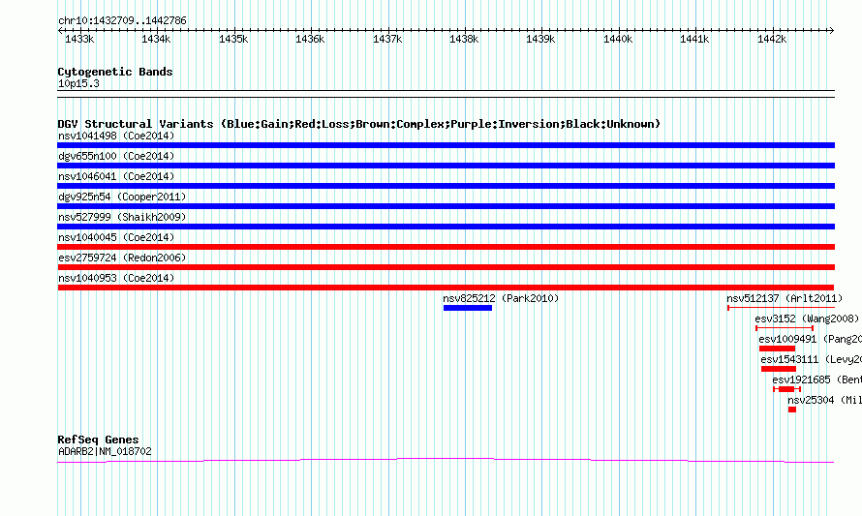The image size is (862, 516).
Task: Select the red bracketed line under esv3152
Action: tap(785, 328)
